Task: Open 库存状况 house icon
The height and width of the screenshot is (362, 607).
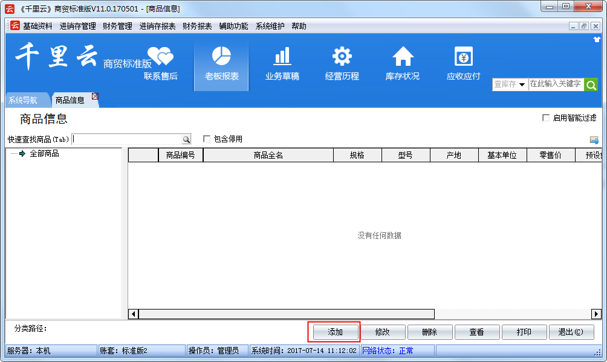Action: coord(403,57)
